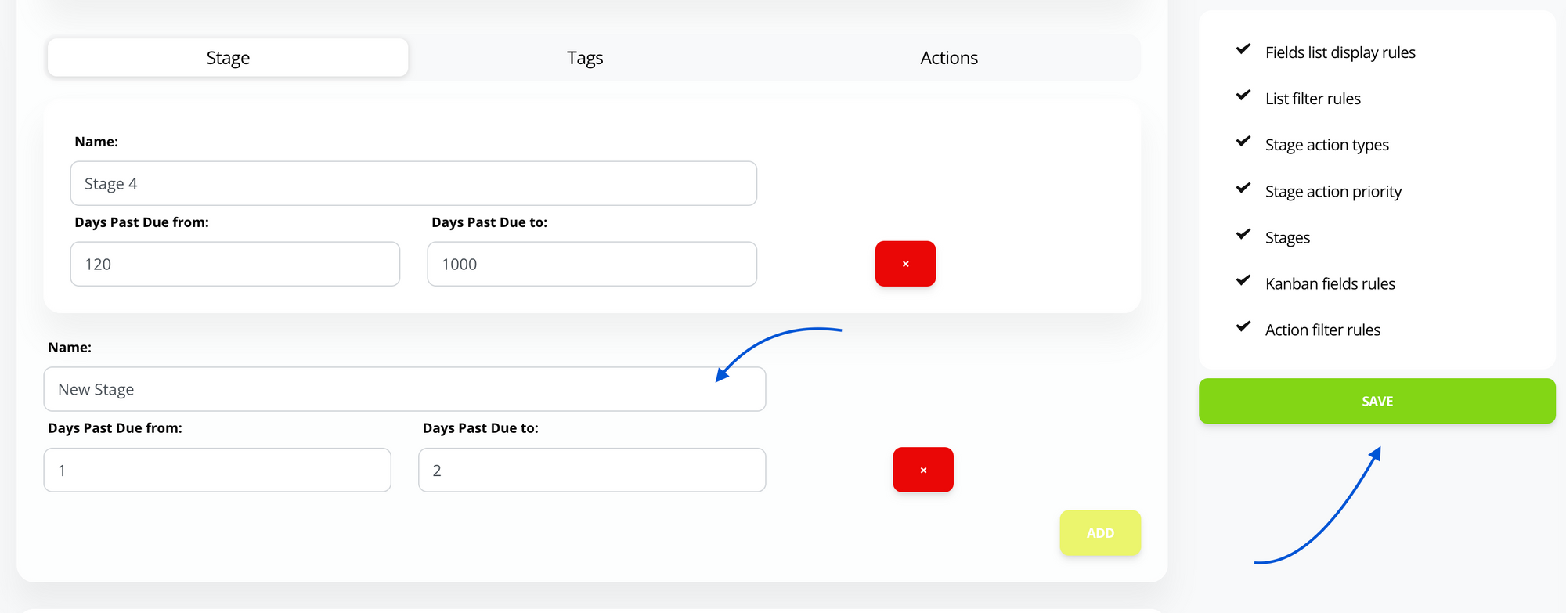The height and width of the screenshot is (613, 1566).
Task: Switch to the Stage tab
Action: pos(228,58)
